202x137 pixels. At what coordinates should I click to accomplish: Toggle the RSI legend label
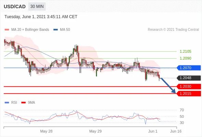coord(14,103)
